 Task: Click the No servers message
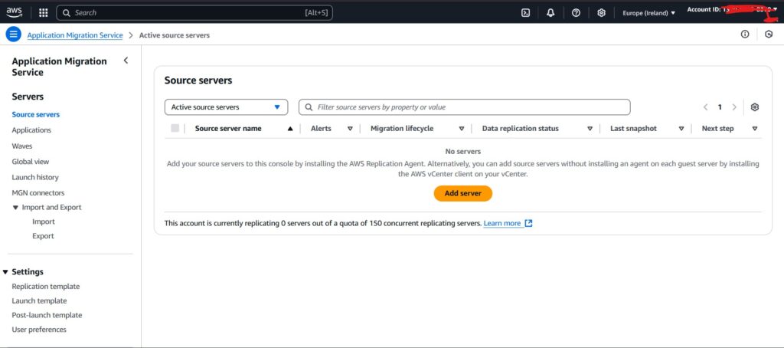click(x=463, y=151)
